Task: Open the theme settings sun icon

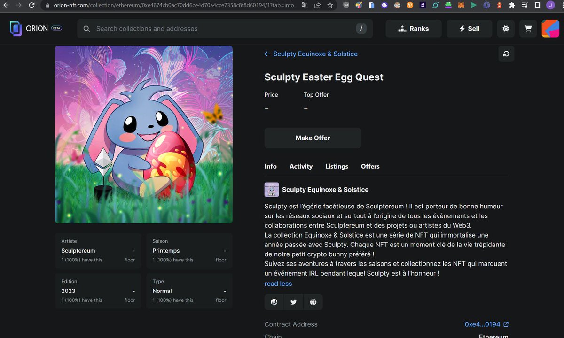Action: tap(506, 29)
